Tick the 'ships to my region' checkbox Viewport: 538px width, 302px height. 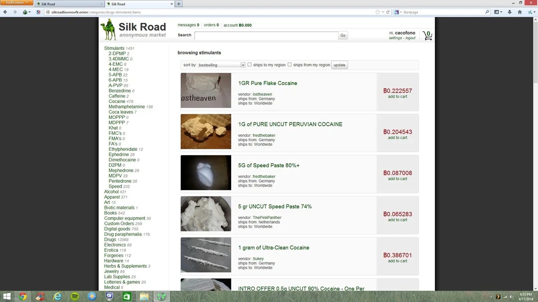[x=250, y=65]
